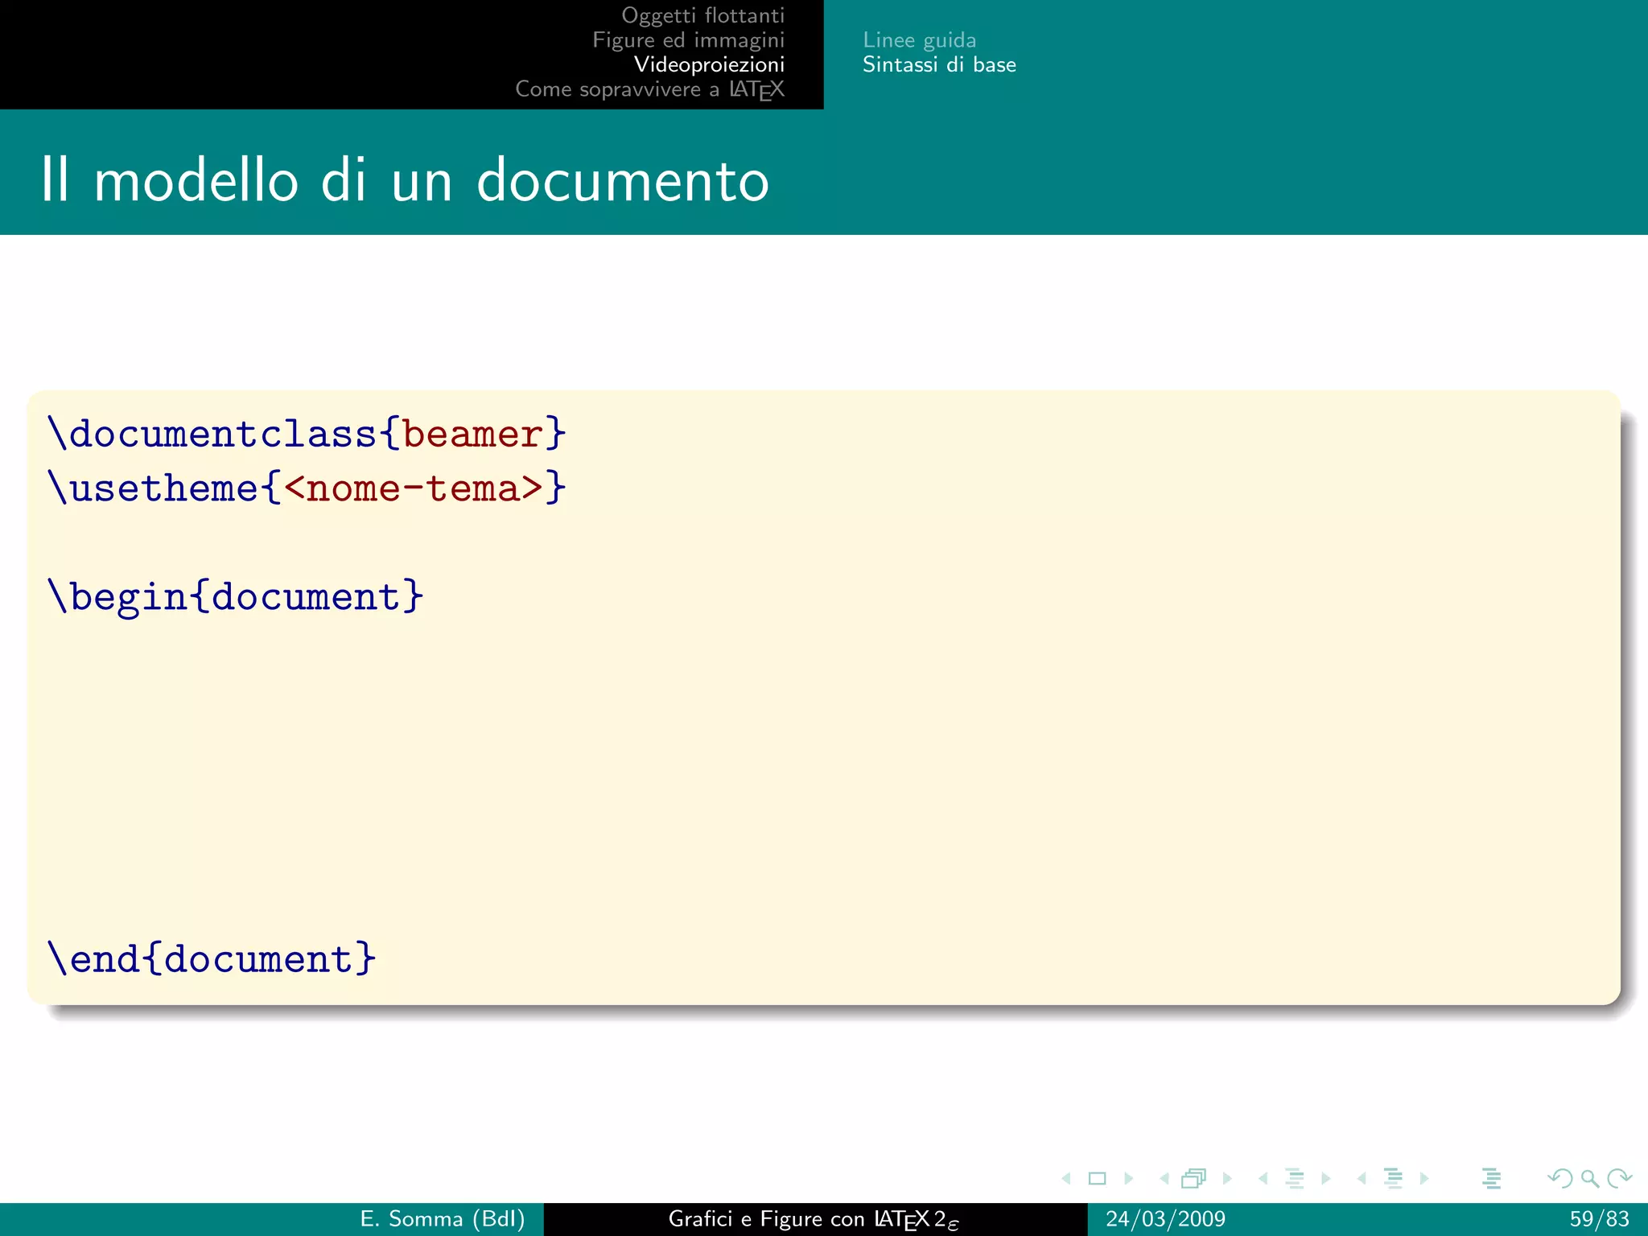Open the Videoproiezioni section link
1648x1236 pixels.
click(x=709, y=64)
